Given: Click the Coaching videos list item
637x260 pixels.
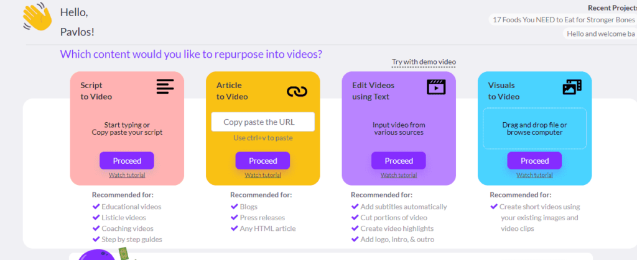Looking at the screenshot, I should (x=123, y=228).
